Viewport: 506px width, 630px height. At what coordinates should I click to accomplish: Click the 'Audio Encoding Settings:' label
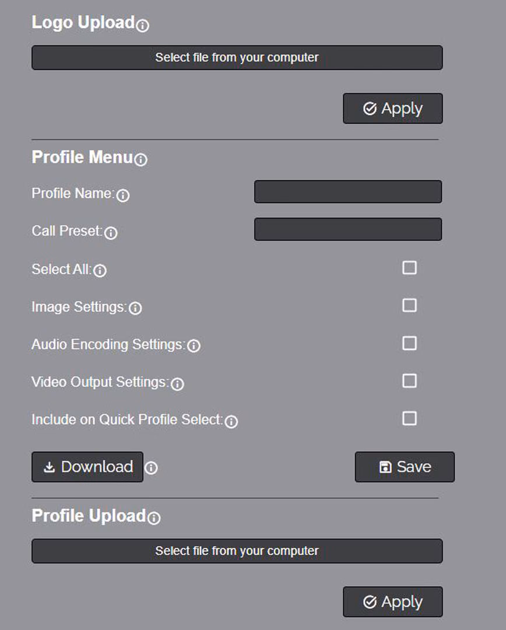pos(108,345)
